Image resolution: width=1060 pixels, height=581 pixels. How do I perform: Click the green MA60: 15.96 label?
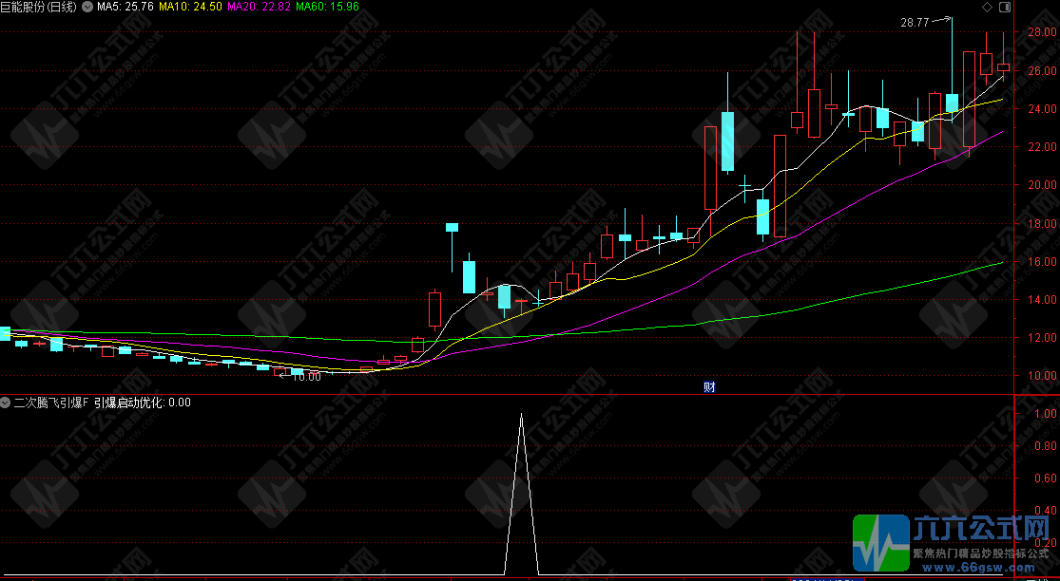(327, 8)
